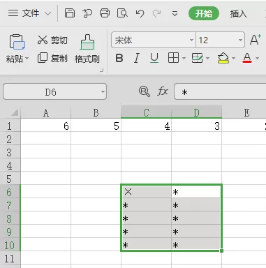Click the zoom magnifier icon by formula bar
Screen dimensions: 266x268
pyautogui.click(x=145, y=91)
